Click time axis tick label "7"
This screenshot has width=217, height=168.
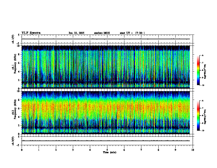click(141, 150)
